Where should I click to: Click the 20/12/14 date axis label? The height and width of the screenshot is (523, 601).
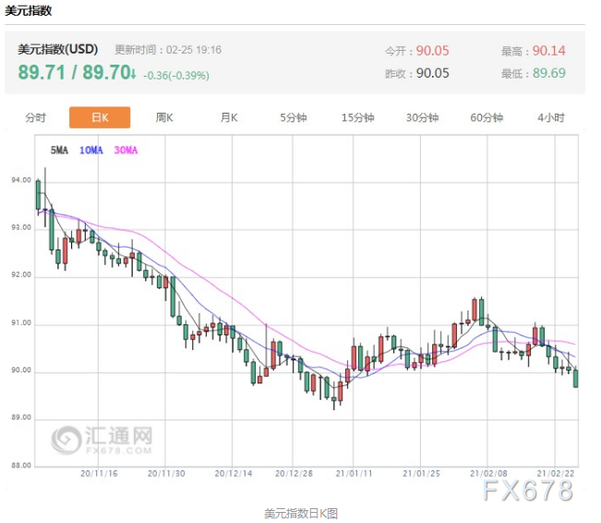(233, 473)
